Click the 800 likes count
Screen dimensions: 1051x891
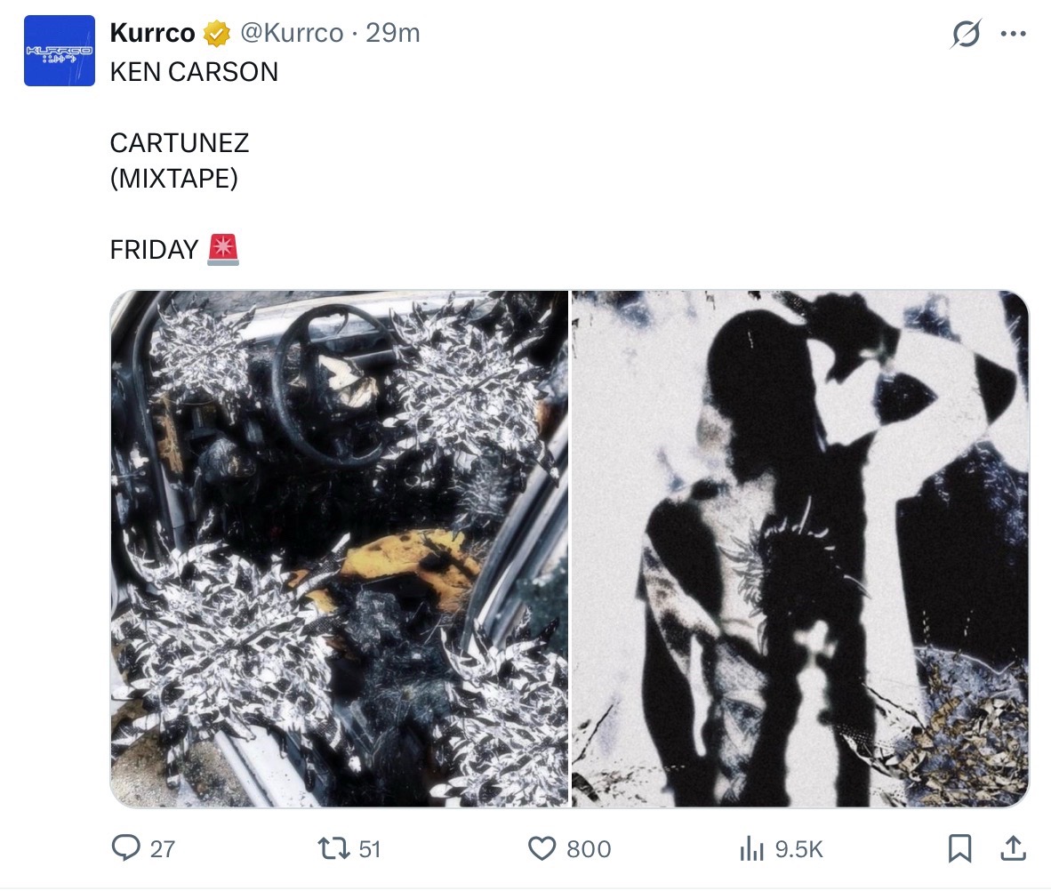click(x=589, y=849)
